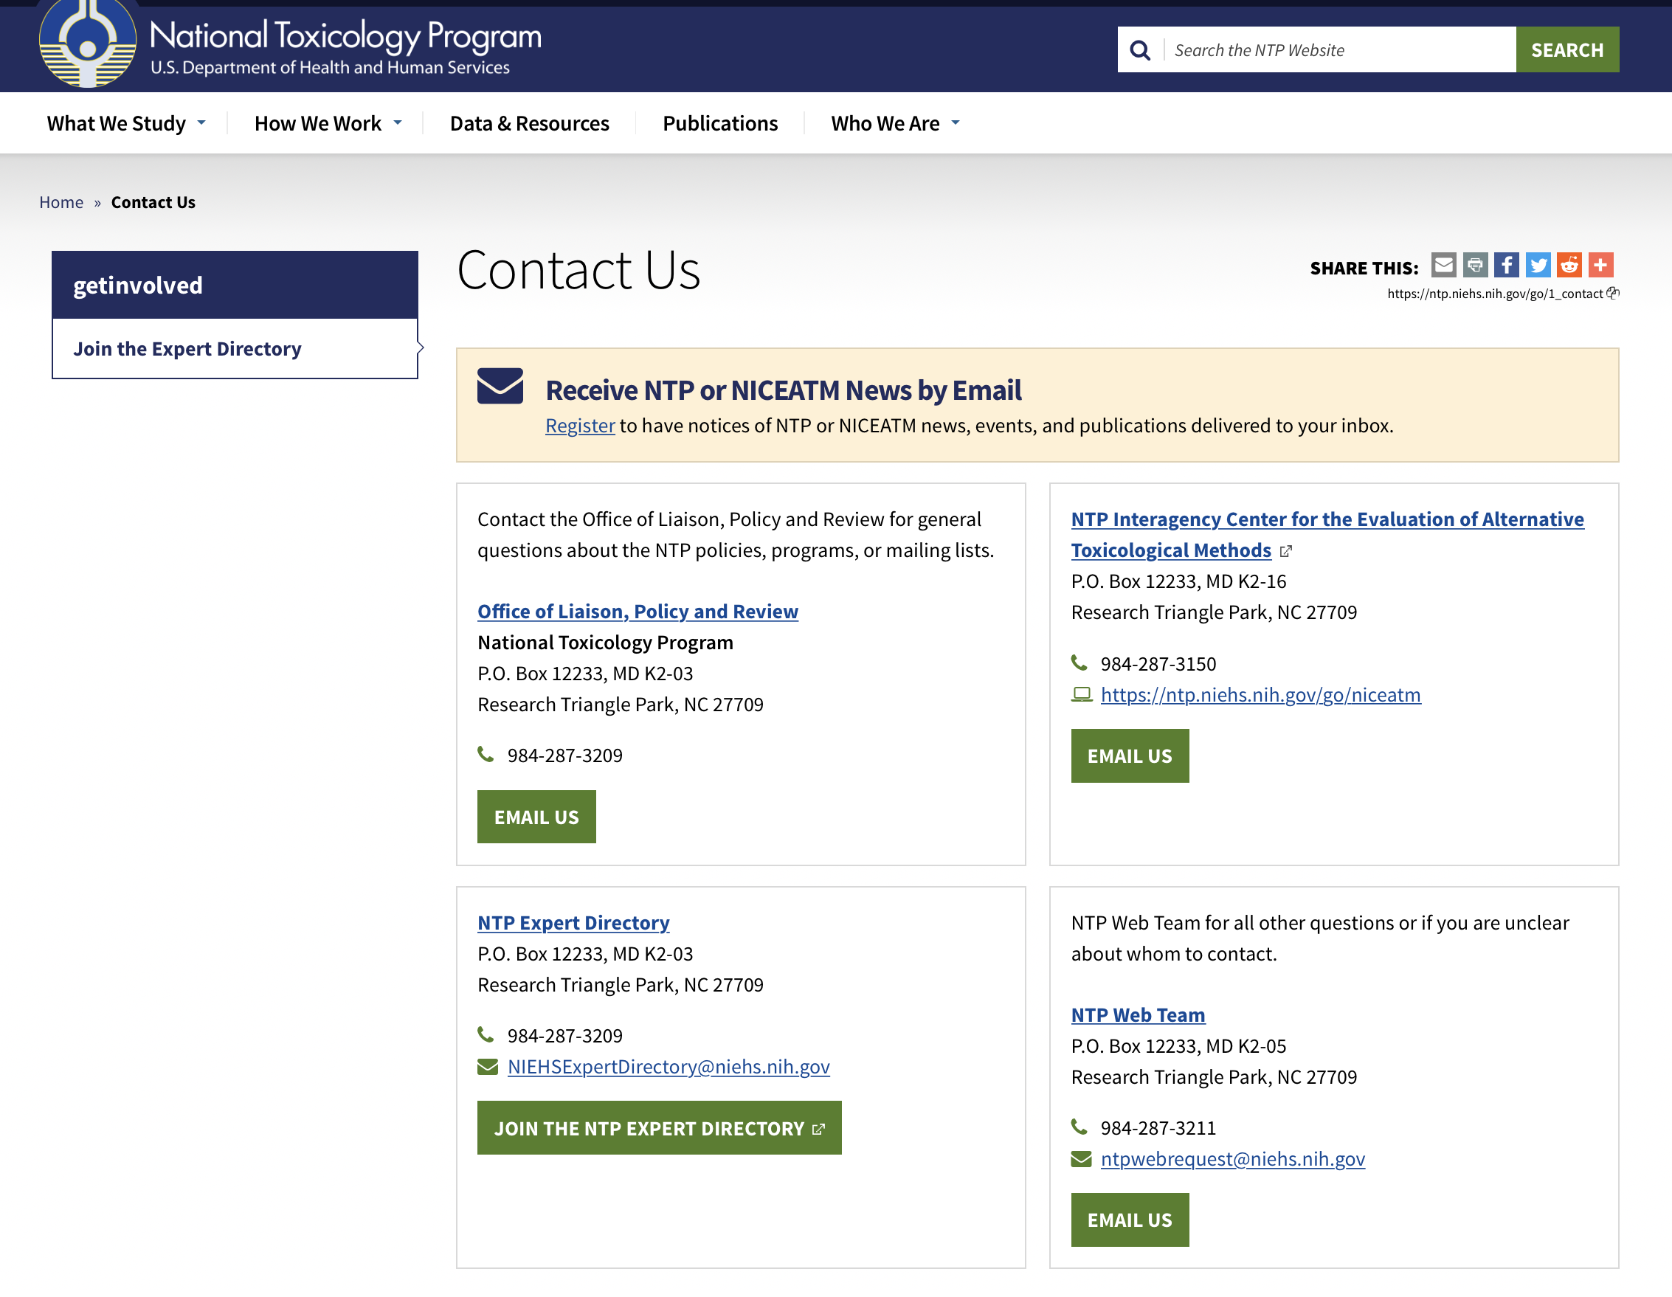Click Join the NTP Expert Directory button
This screenshot has height=1297, width=1672.
658,1128
